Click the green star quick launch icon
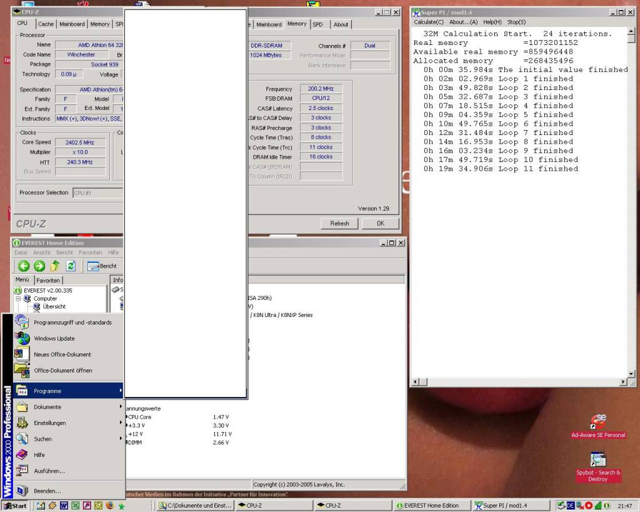 point(121,506)
